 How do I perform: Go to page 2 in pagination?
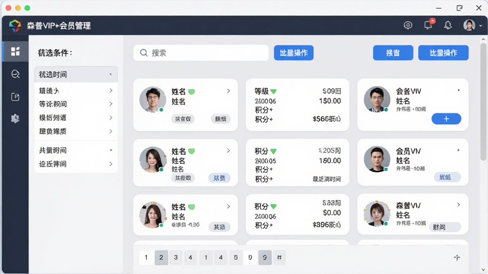click(161, 257)
